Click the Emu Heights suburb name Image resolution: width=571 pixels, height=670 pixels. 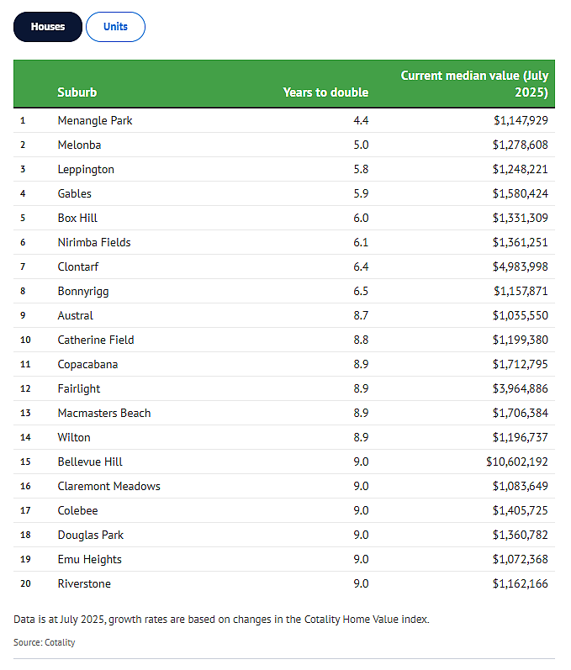point(90,559)
